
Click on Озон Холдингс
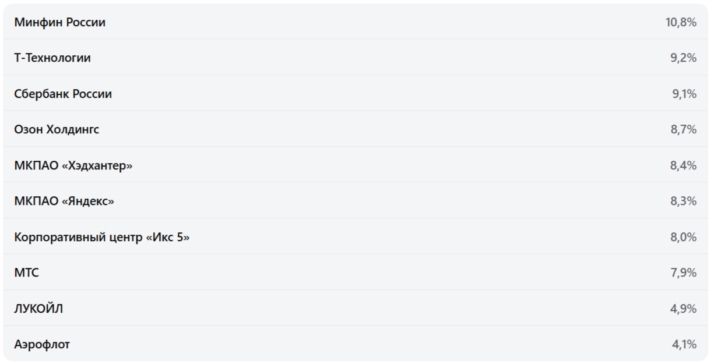pyautogui.click(x=57, y=129)
